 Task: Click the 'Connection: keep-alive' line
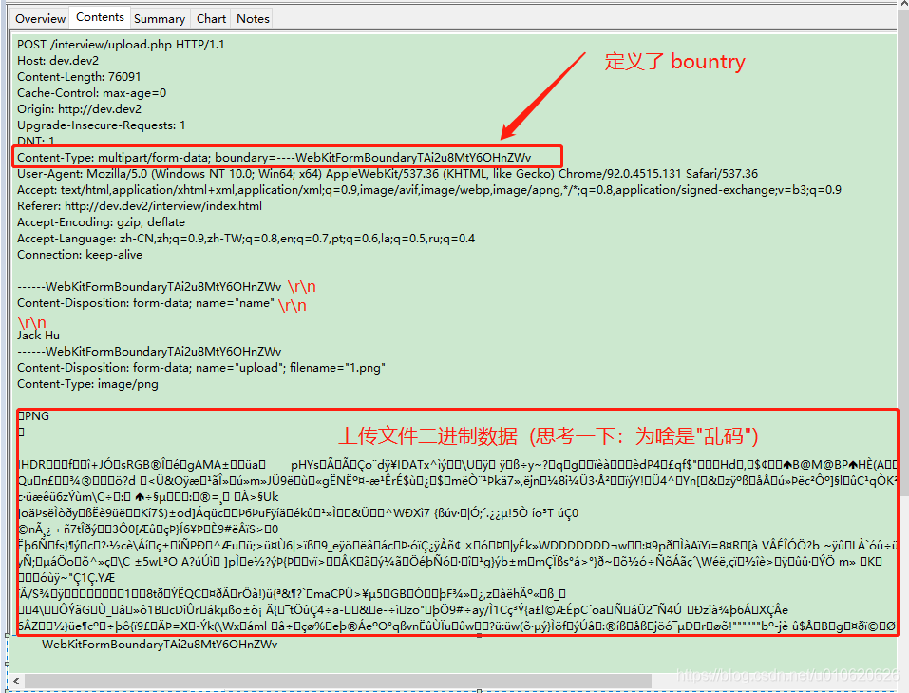80,255
